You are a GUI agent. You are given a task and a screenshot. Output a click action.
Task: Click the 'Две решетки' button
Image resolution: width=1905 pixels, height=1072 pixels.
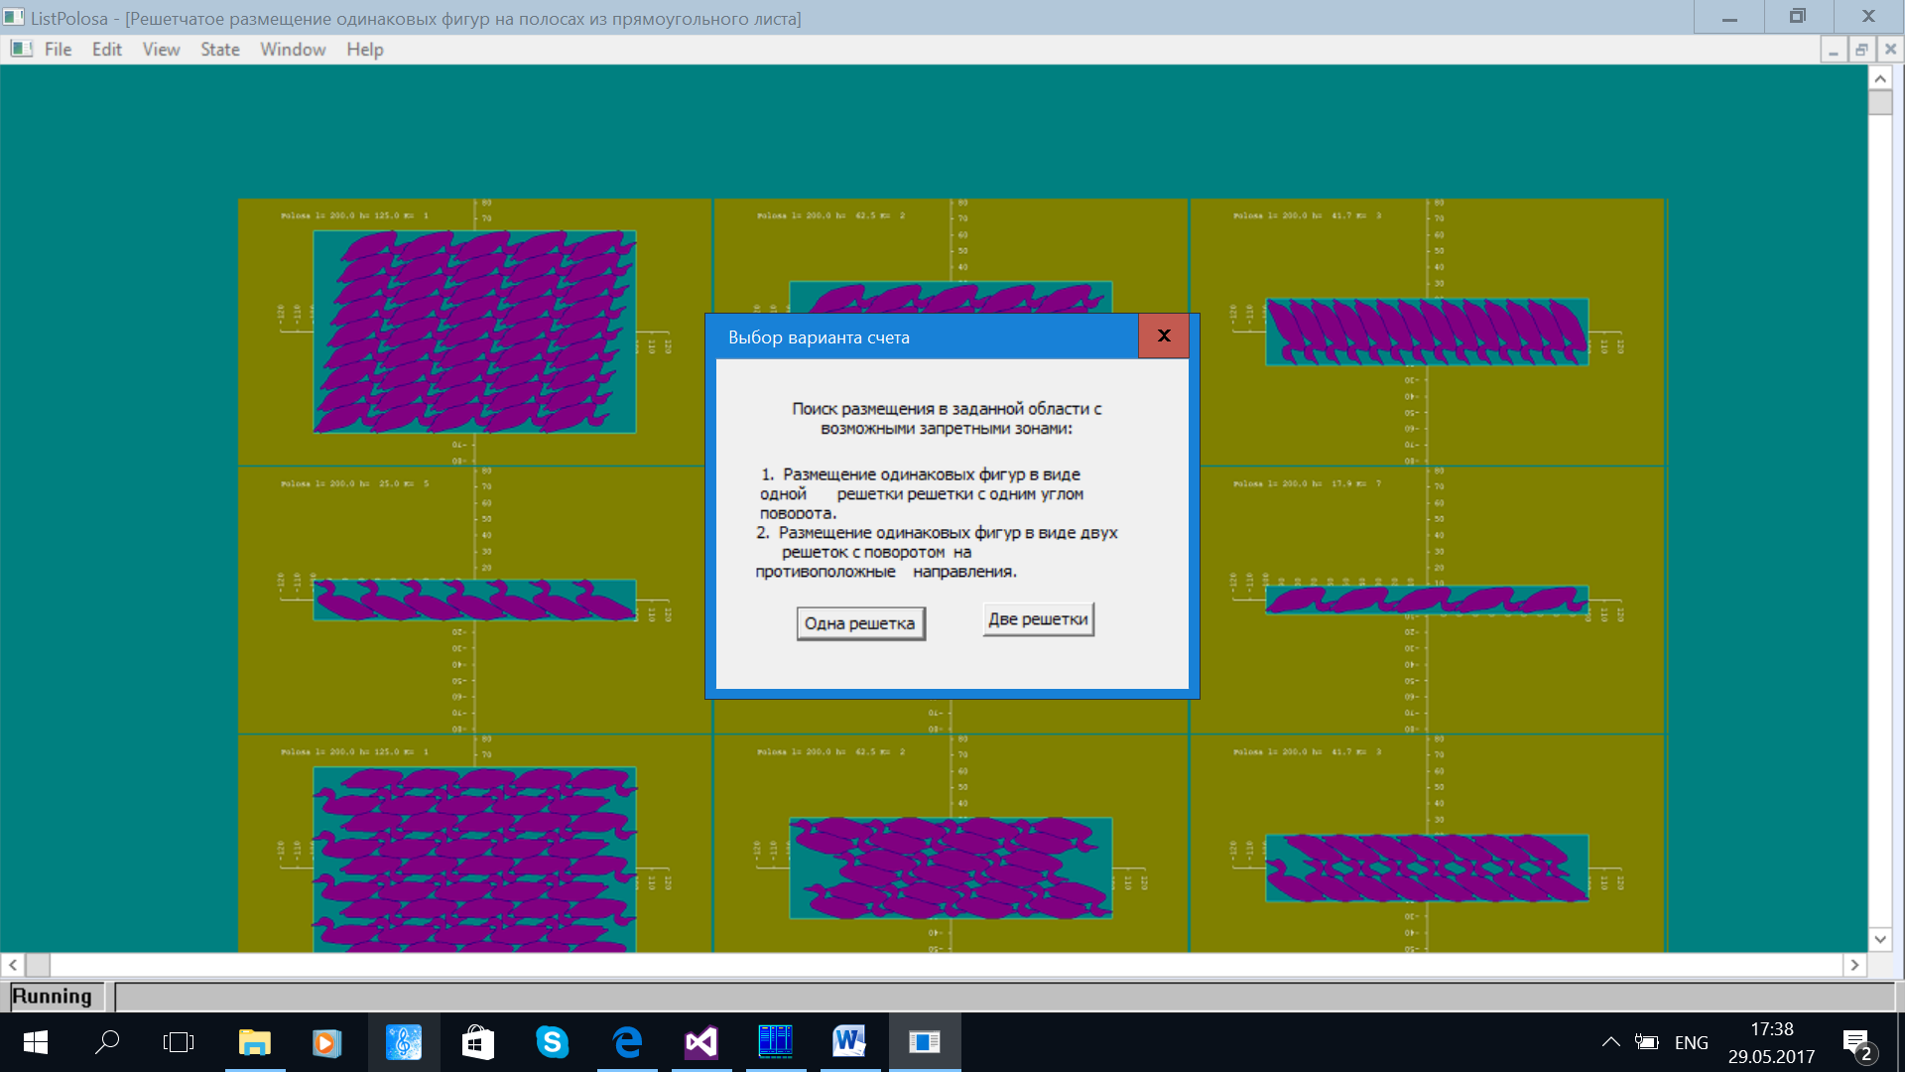1039,619
